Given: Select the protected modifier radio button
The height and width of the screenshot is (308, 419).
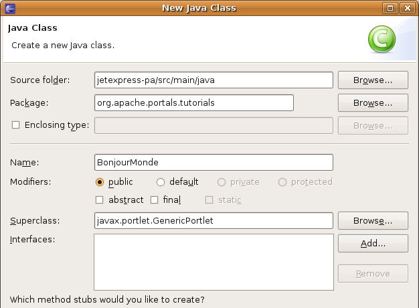Looking at the screenshot, I should [282, 182].
